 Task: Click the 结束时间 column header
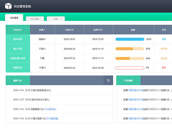click(98, 30)
